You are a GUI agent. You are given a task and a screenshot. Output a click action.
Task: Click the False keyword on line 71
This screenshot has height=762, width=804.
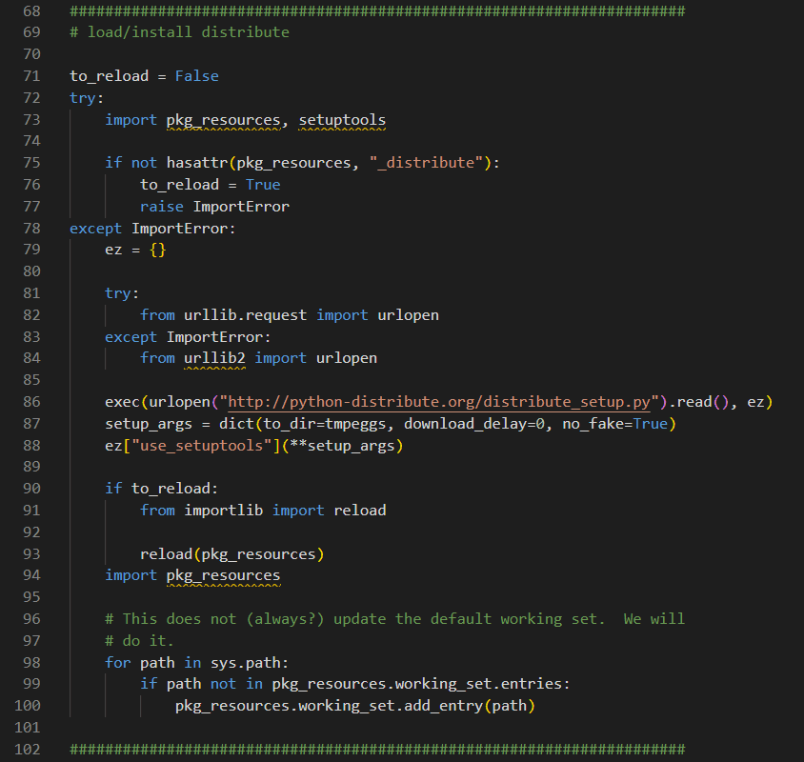click(196, 75)
